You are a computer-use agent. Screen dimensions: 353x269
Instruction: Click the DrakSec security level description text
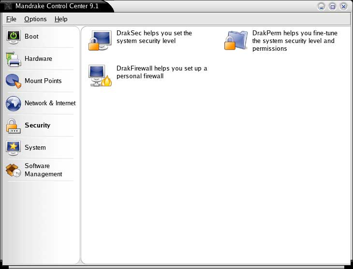[154, 37]
